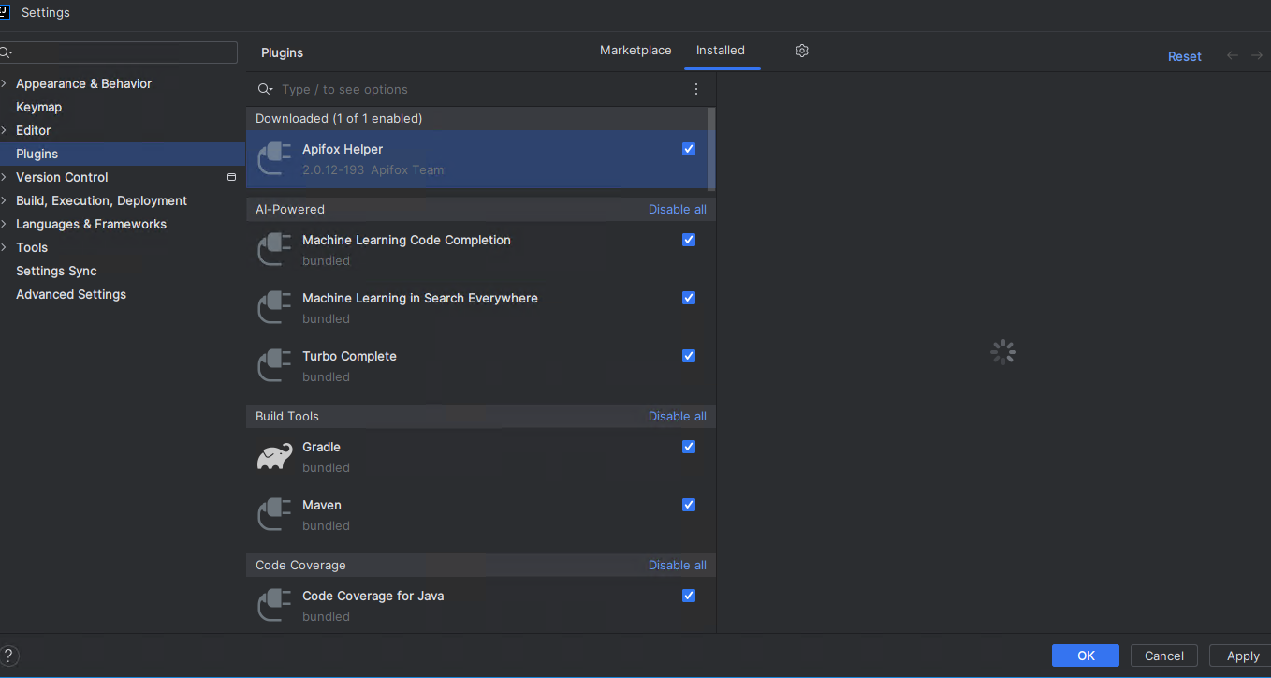The height and width of the screenshot is (678, 1271).
Task: Select the Gradle plugin name
Action: (x=321, y=447)
